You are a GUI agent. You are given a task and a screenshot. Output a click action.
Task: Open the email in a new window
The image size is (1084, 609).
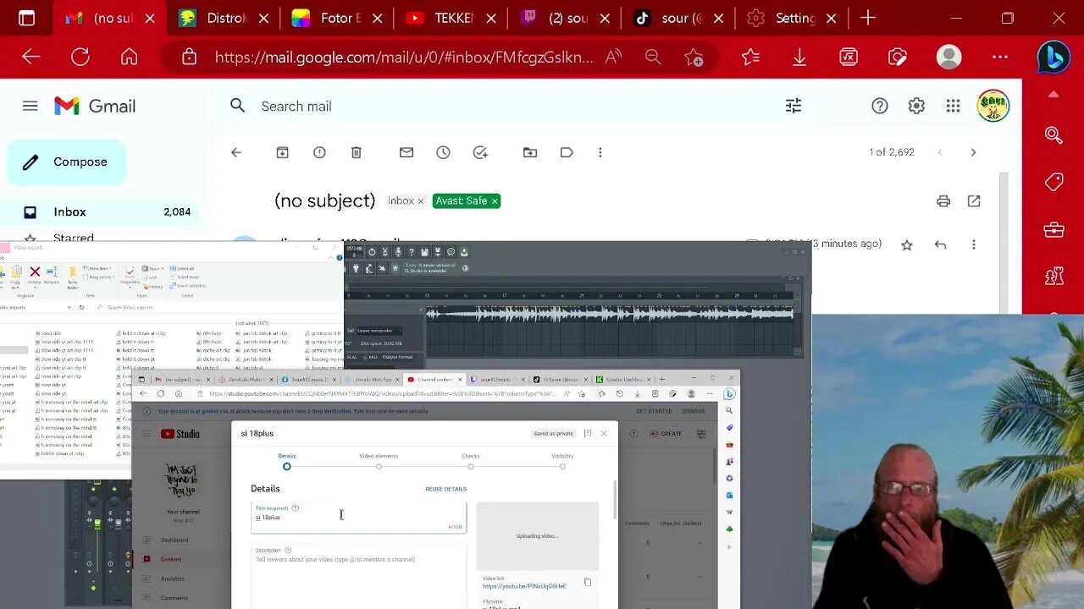tap(974, 200)
